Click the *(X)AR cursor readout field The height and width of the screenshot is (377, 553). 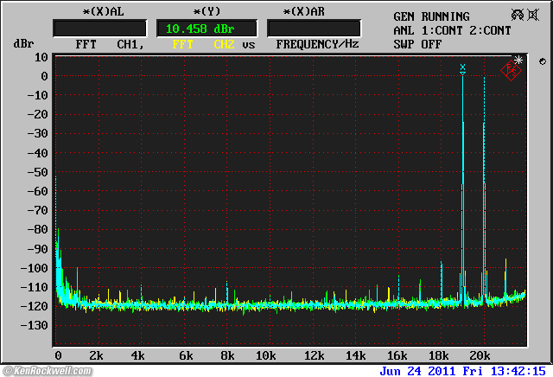coord(314,29)
